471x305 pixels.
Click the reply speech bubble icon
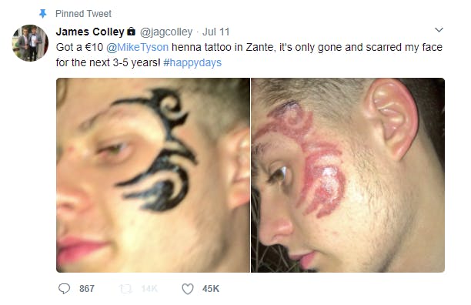point(64,289)
